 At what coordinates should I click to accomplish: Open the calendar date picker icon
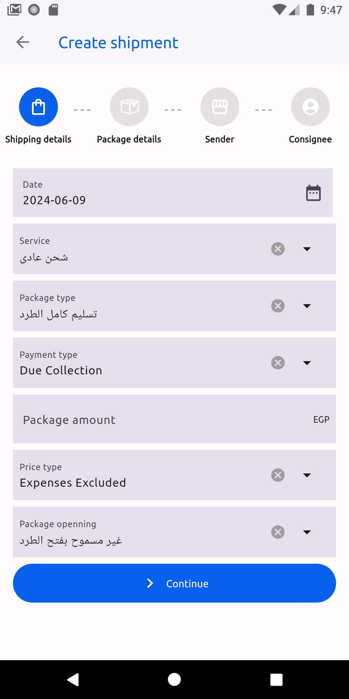(x=313, y=193)
